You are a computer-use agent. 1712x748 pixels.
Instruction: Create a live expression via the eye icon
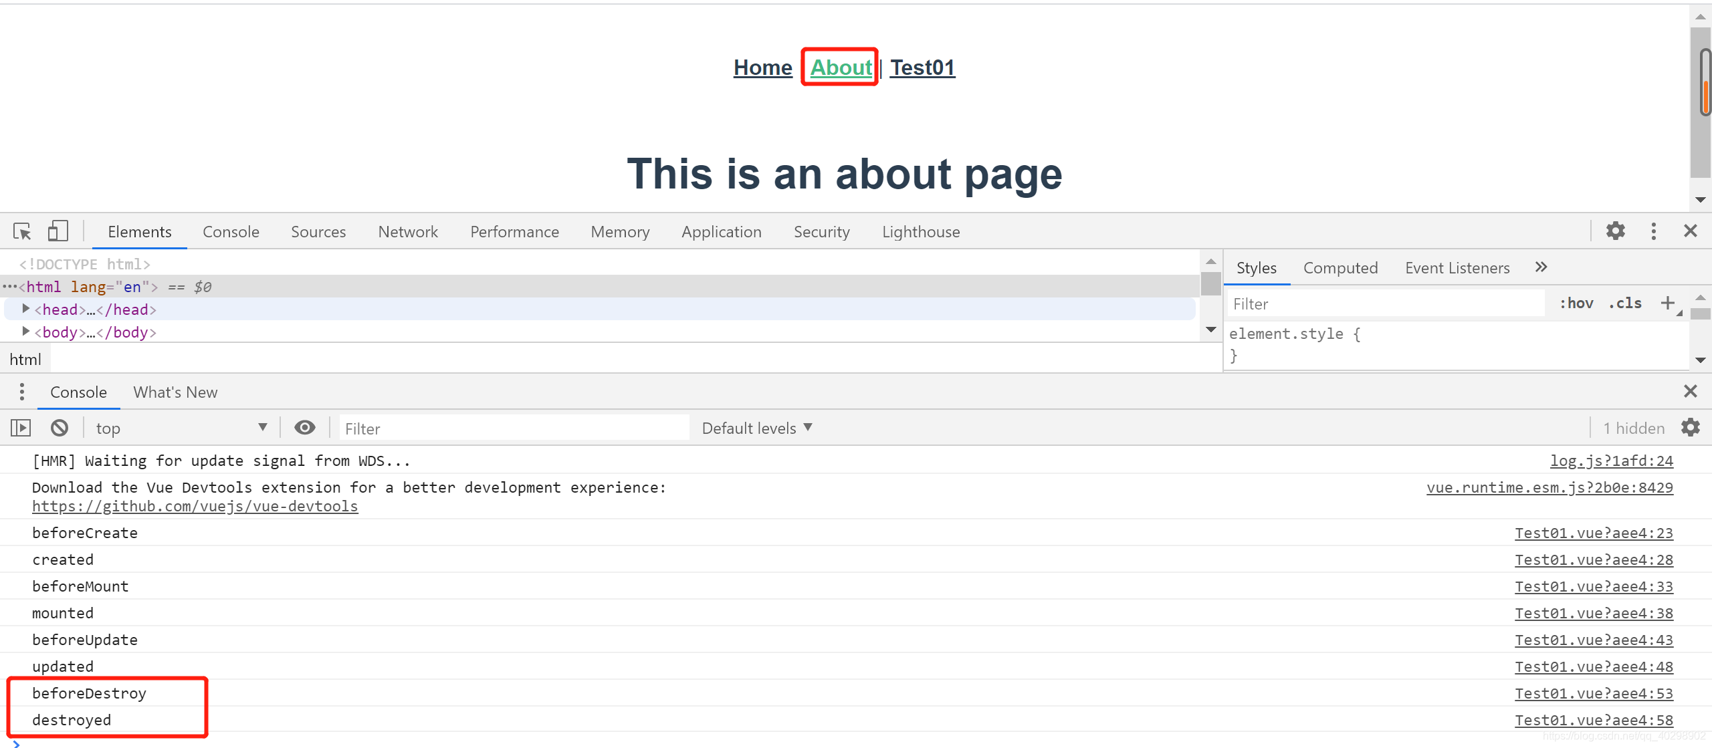click(305, 428)
